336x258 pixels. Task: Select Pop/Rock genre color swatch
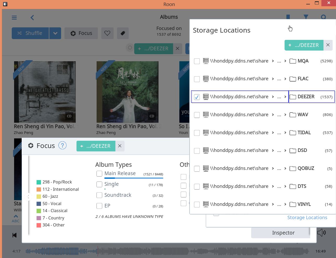39,182
